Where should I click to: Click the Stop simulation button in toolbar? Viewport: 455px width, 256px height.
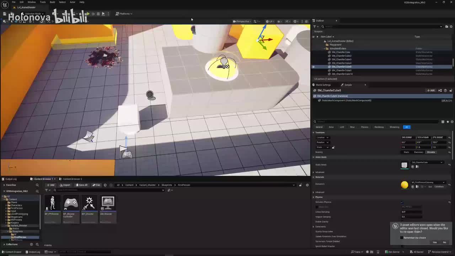[98, 14]
